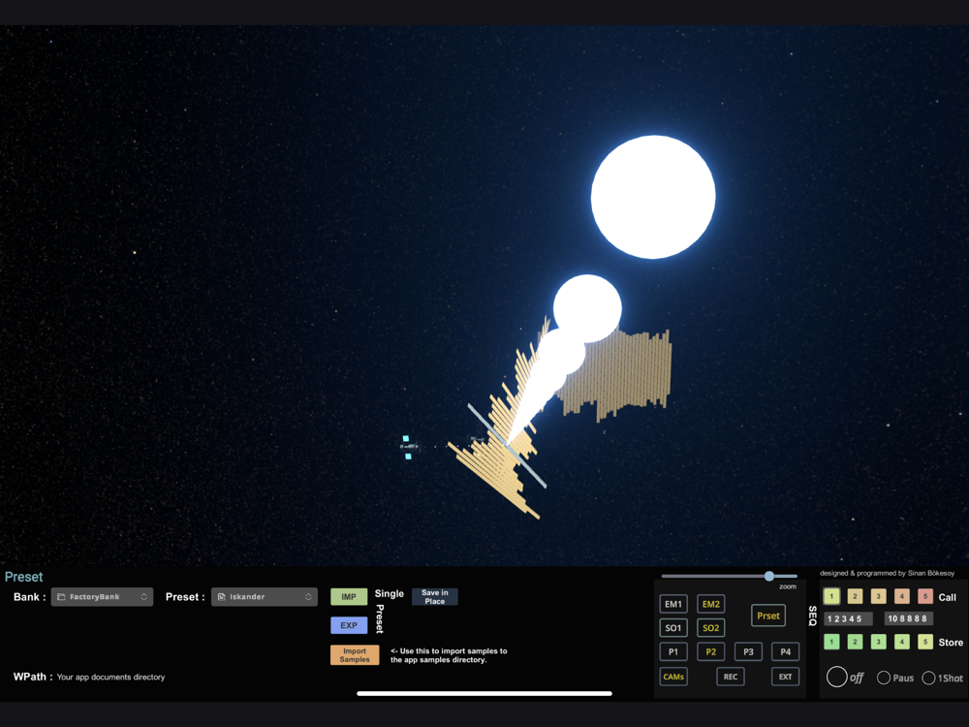Call sequence slot 3
Image resolution: width=969 pixels, height=727 pixels.
pos(878,596)
